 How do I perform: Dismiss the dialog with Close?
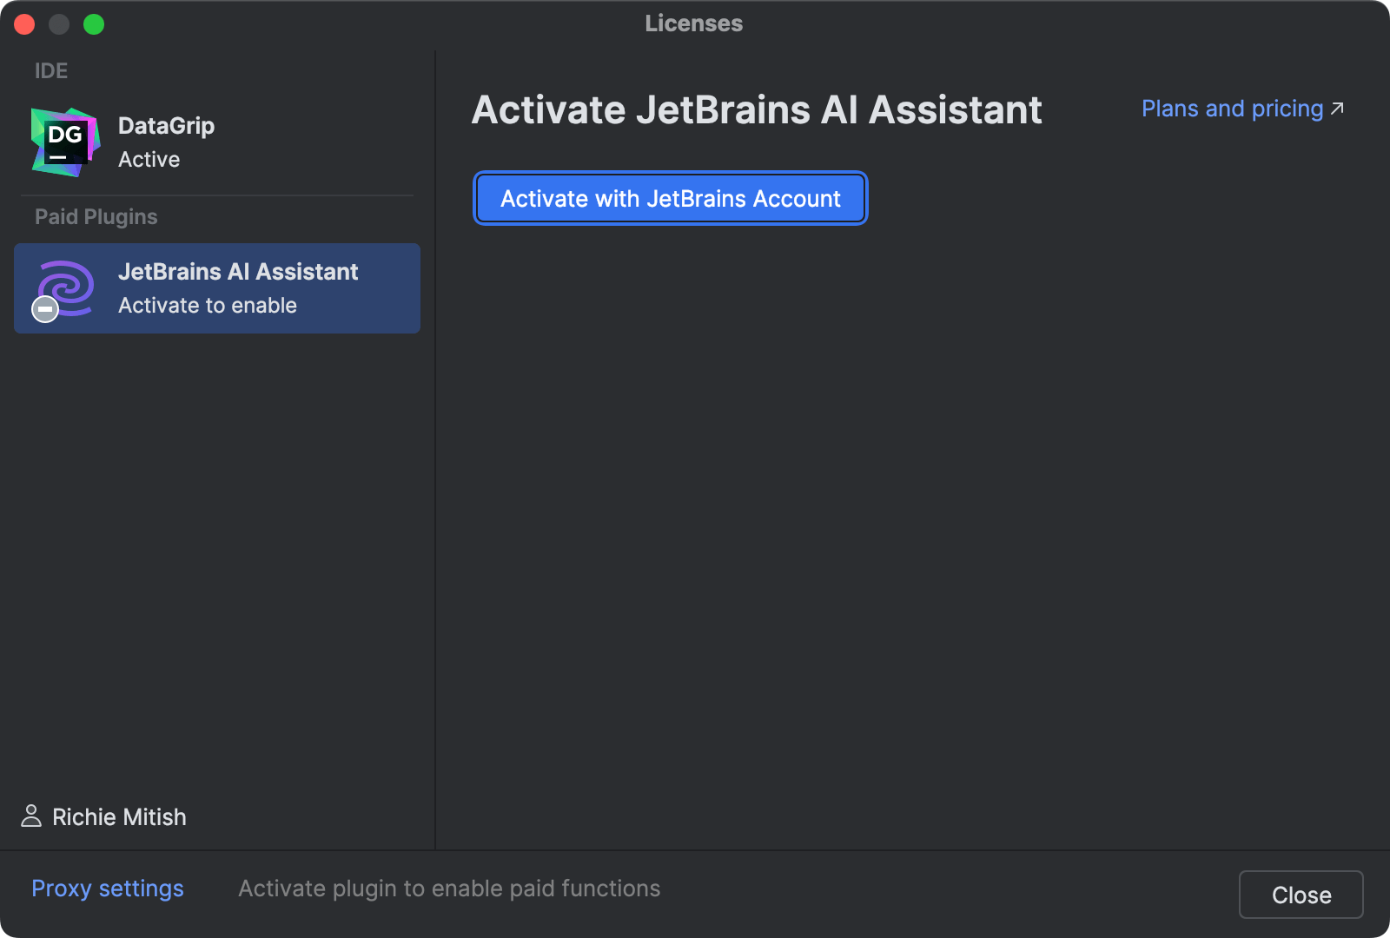point(1301,895)
